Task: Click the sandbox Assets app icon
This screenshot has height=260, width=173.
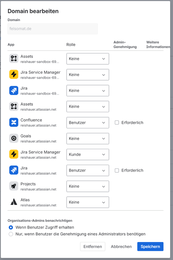Action: click(14, 59)
